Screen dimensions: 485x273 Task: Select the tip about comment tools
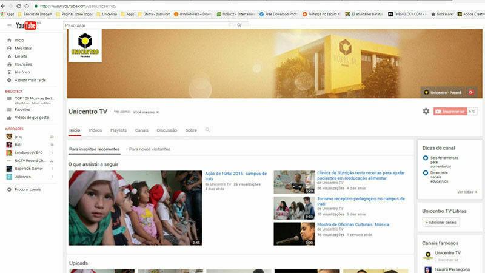(426, 158)
